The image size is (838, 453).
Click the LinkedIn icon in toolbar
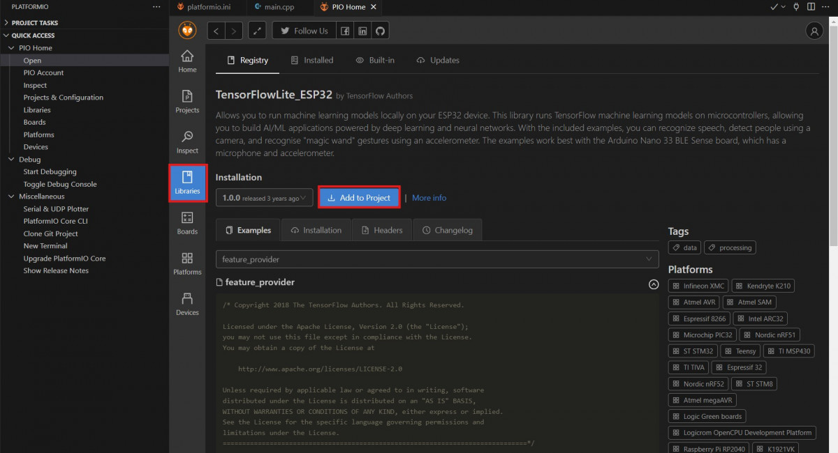(362, 31)
